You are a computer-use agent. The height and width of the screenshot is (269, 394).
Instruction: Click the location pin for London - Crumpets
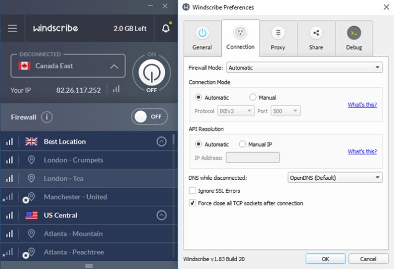click(31, 160)
